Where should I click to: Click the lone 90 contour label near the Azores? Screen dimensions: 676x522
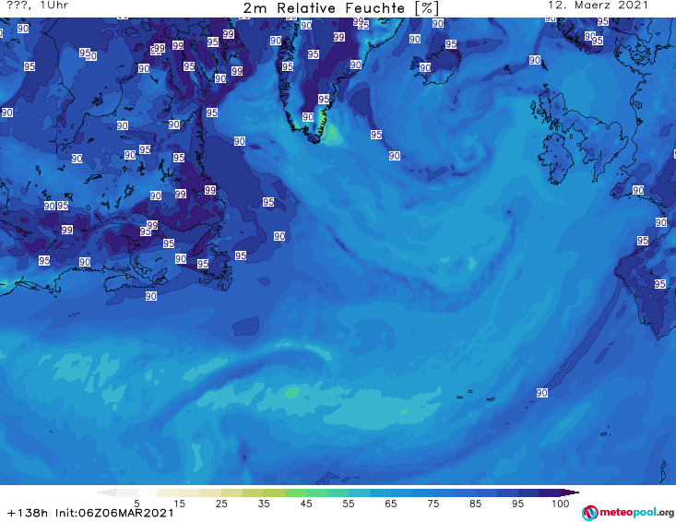(x=542, y=393)
